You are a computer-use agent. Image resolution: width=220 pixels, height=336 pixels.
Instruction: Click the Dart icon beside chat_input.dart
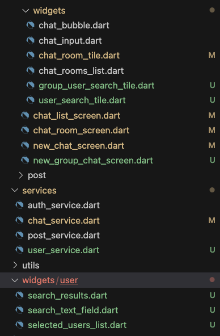(x=31, y=40)
